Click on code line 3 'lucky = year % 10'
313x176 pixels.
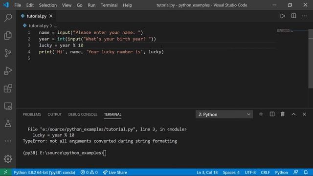coord(61,45)
